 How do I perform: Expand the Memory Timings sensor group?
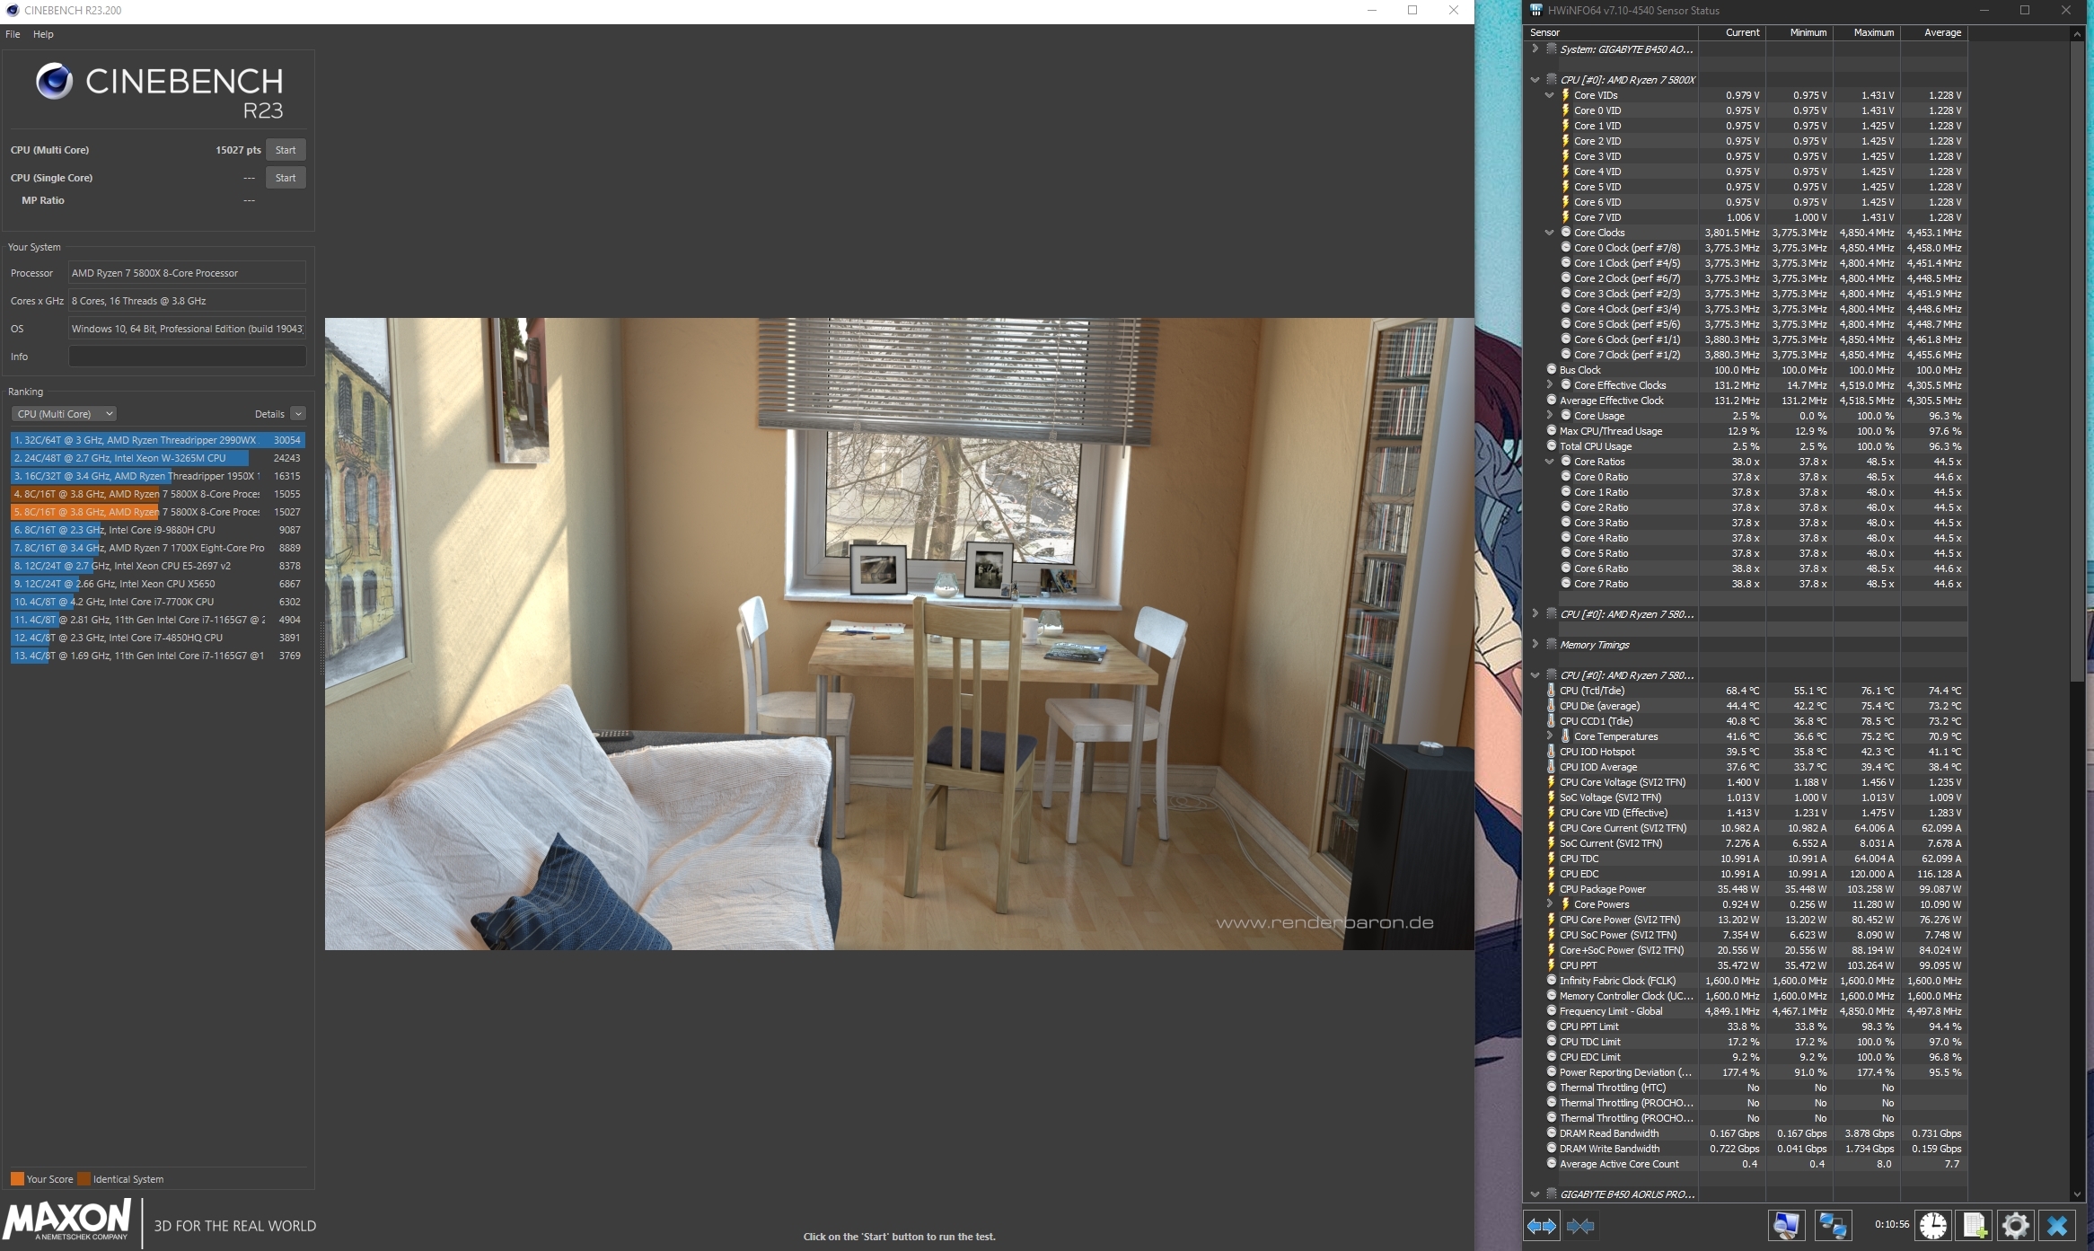(1535, 645)
